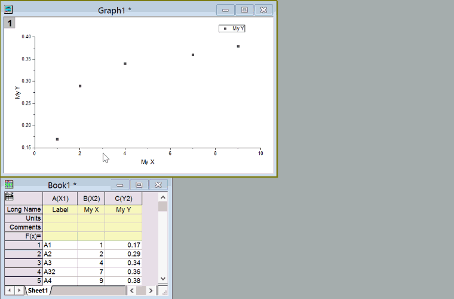Select column header C(Y2)
Image resolution: width=454 pixels, height=299 pixels.
tap(123, 198)
